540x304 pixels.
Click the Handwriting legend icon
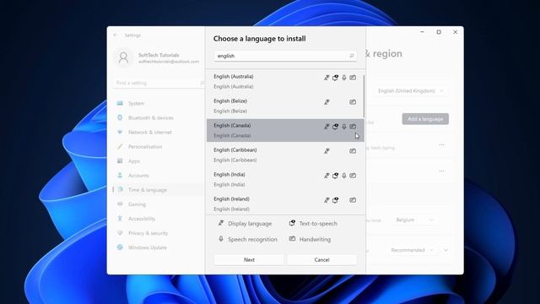292,239
